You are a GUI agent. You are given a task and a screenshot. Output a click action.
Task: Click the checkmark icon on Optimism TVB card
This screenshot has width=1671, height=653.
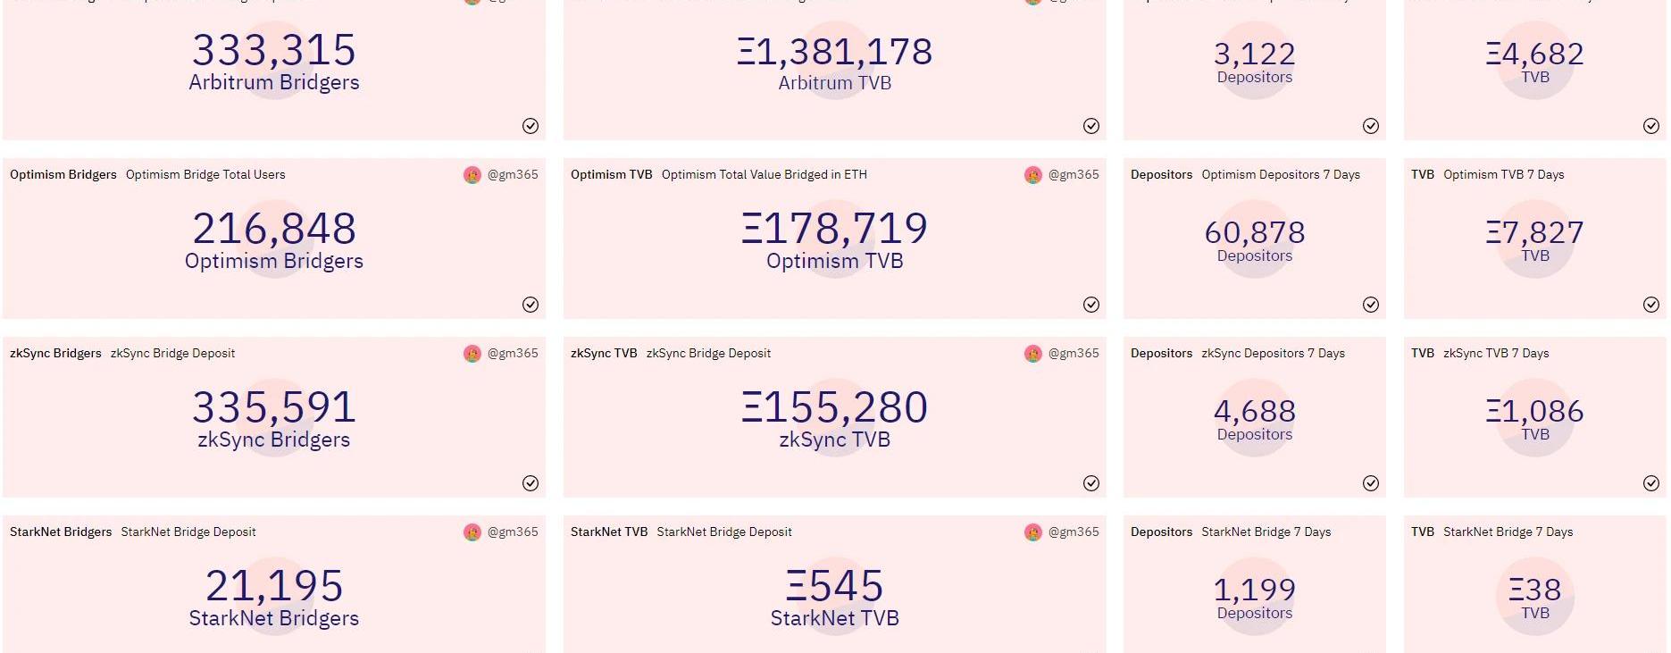coord(1091,305)
